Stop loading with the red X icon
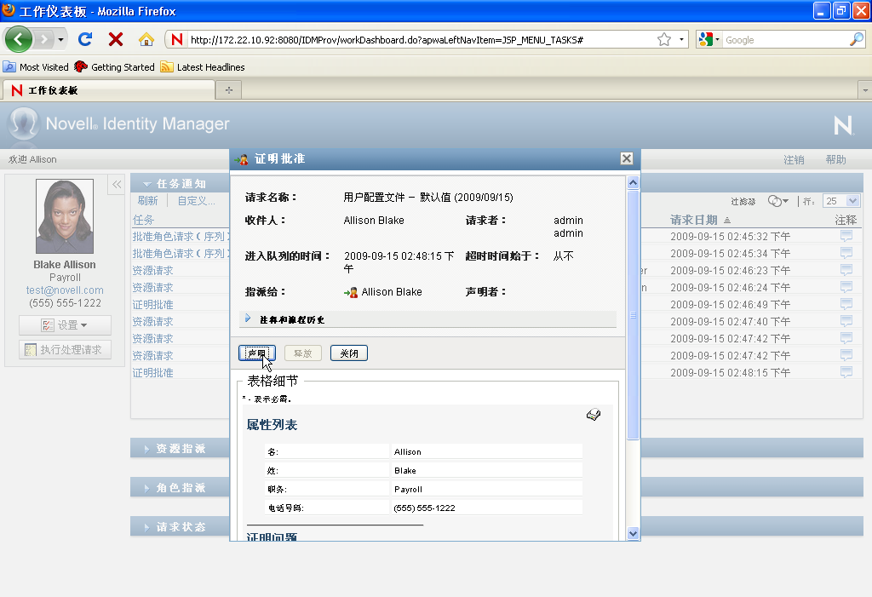 (116, 39)
